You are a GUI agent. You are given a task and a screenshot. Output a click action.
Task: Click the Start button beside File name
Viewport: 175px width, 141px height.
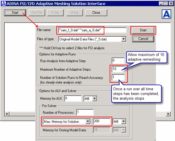click(143, 30)
